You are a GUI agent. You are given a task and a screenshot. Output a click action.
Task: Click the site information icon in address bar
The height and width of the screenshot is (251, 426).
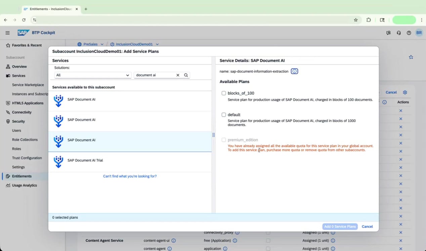pyautogui.click(x=34, y=20)
